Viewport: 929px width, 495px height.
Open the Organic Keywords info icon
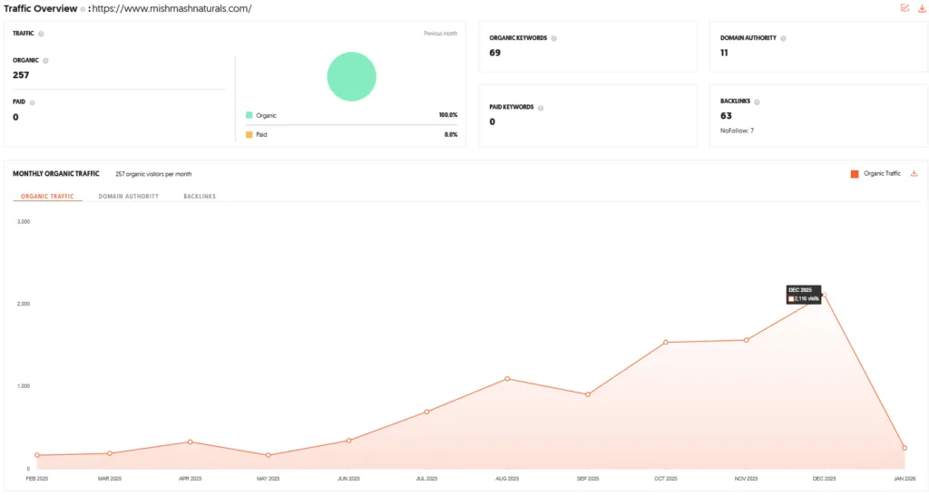tap(554, 38)
